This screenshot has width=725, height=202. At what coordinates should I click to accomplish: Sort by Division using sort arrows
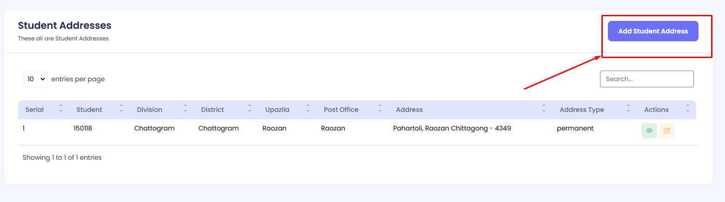pos(185,108)
